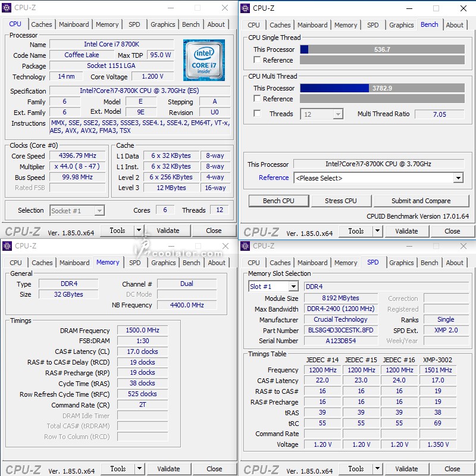The height and width of the screenshot is (476, 476).
Task: Go to the CPU tab in the Memory window
Action: click(16, 263)
